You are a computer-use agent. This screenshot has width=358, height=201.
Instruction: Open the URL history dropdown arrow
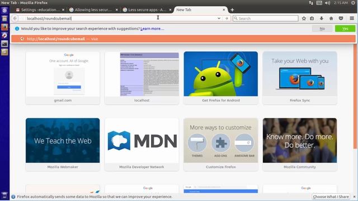click(x=219, y=18)
